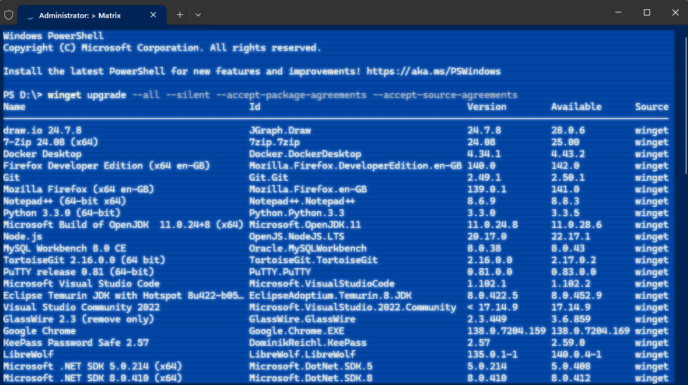
Task: Click the Source column header
Action: pos(651,107)
